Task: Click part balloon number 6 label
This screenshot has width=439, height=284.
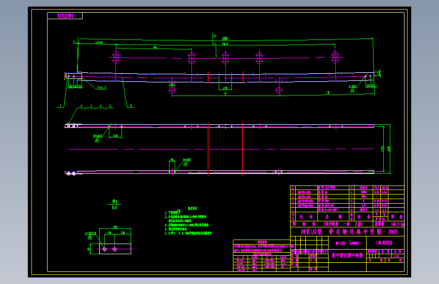Action: point(131,106)
